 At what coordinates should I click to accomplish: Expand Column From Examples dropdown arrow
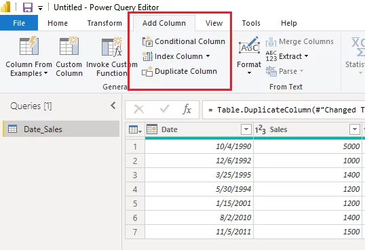coord(46,73)
